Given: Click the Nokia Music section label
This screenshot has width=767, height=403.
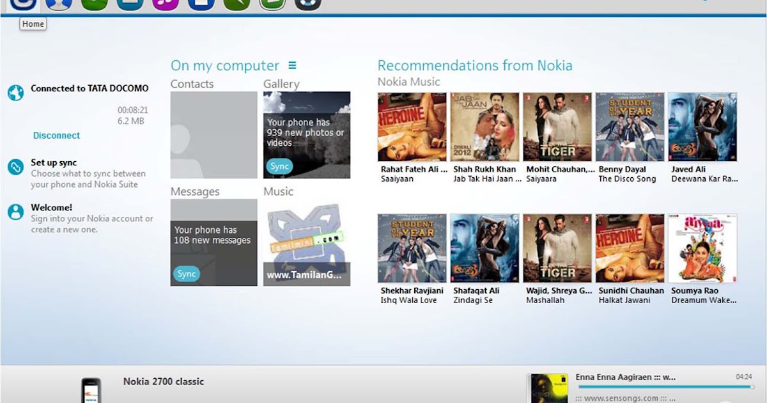Looking at the screenshot, I should point(408,82).
